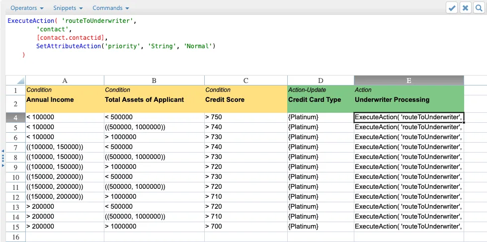Click the empty cell A16
The height and width of the screenshot is (242, 487).
click(65, 237)
